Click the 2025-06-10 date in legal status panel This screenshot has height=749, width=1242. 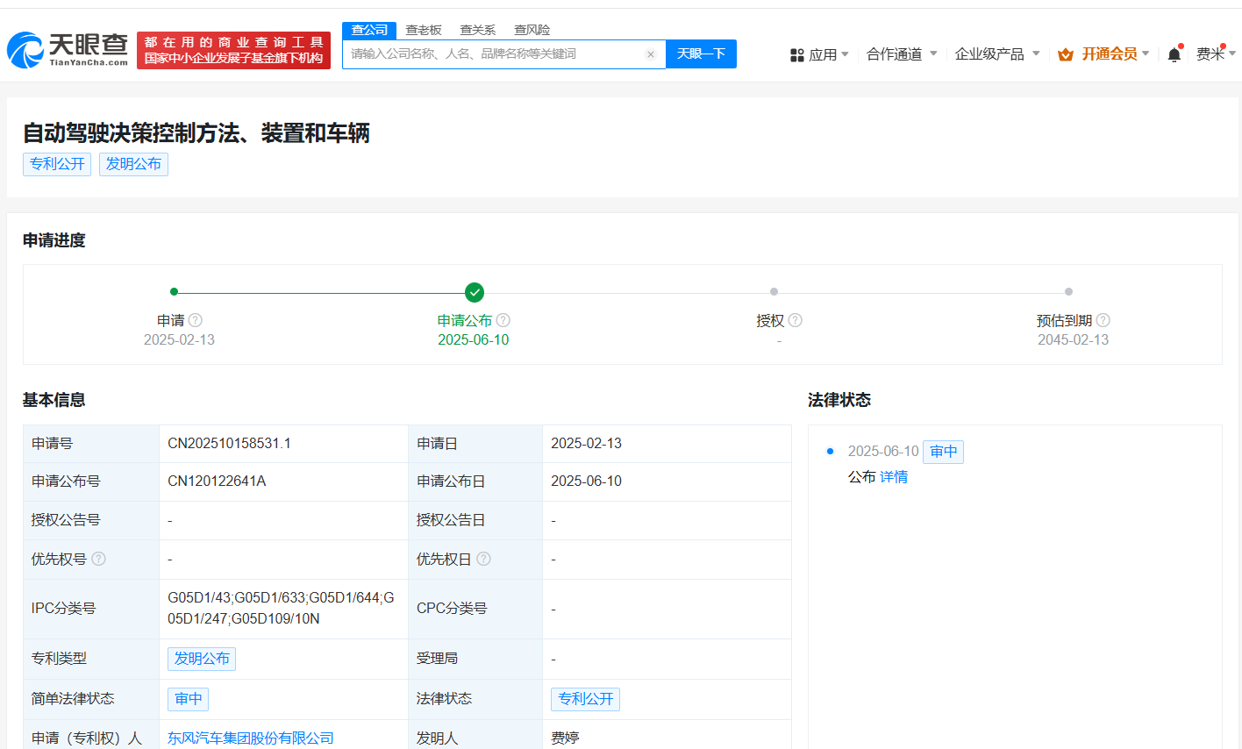tap(882, 452)
